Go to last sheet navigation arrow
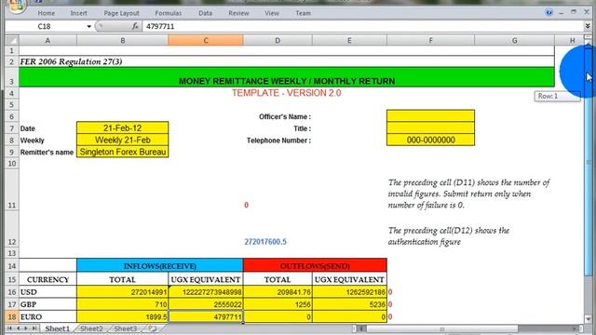 34,328
